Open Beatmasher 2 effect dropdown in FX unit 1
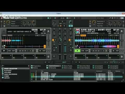 tap(16, 26)
